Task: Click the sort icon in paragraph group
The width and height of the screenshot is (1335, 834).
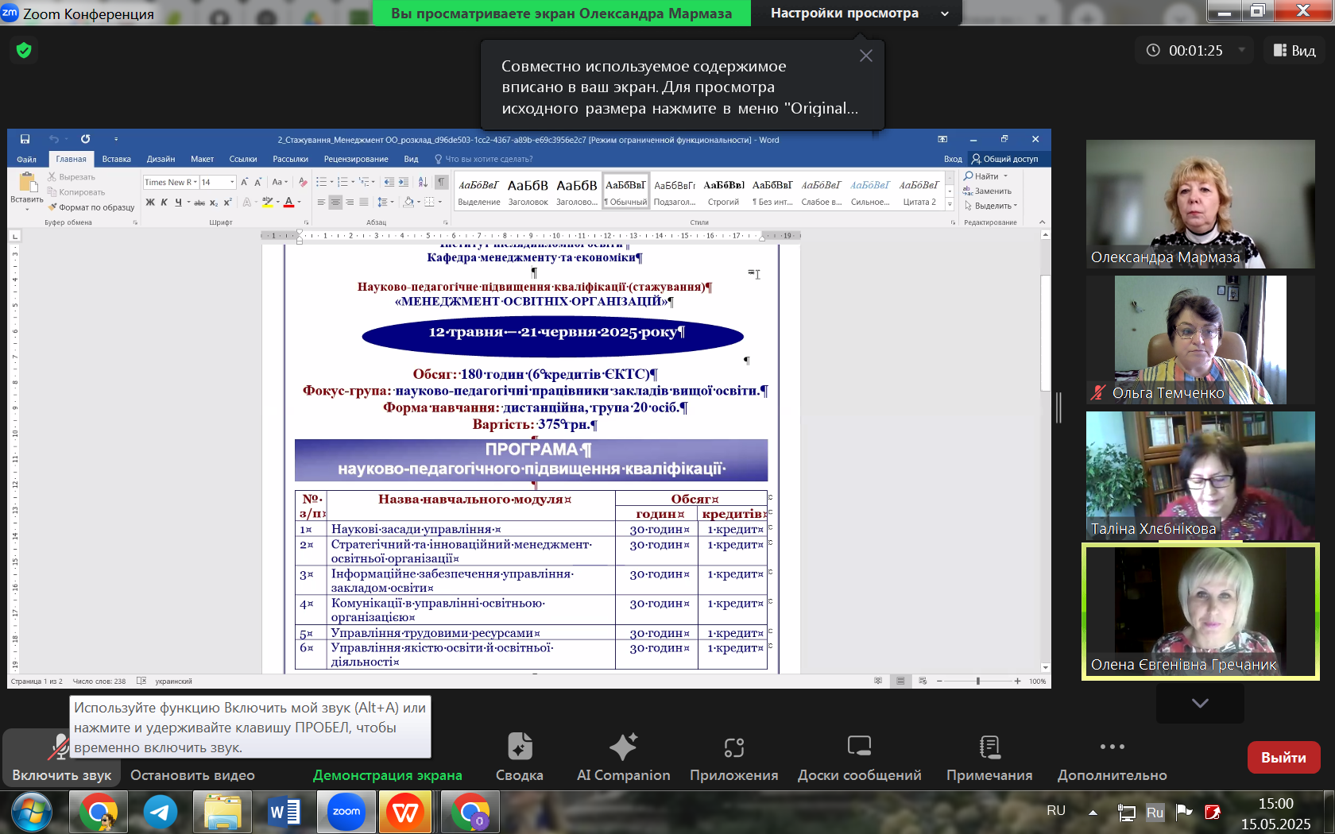Action: [423, 182]
